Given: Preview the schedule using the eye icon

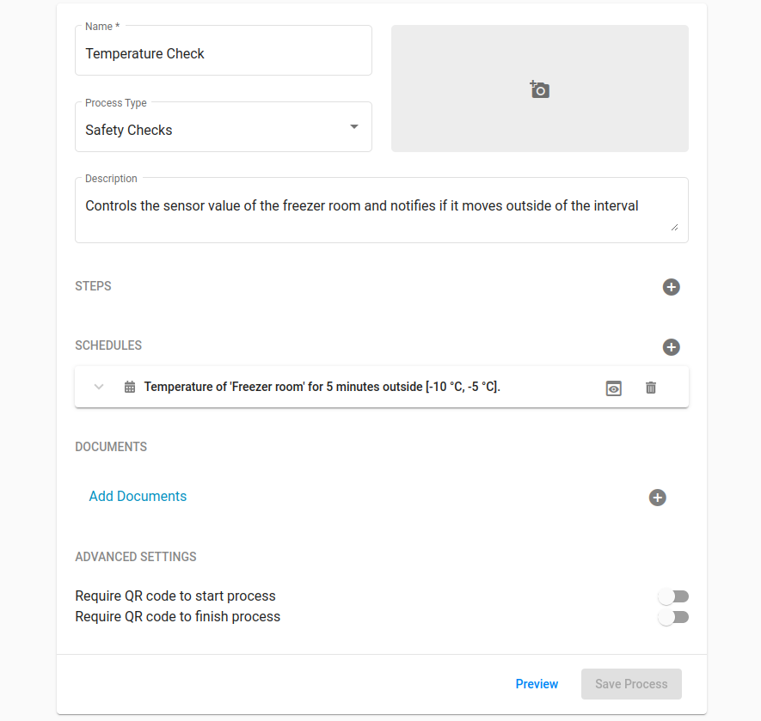Looking at the screenshot, I should (x=613, y=388).
